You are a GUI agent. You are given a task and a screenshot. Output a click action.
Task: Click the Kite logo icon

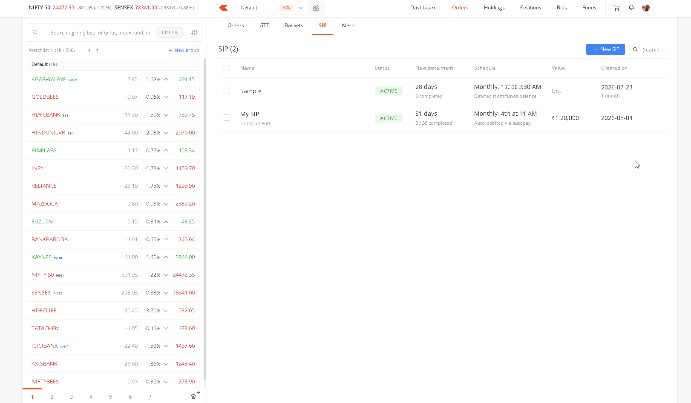(x=224, y=8)
